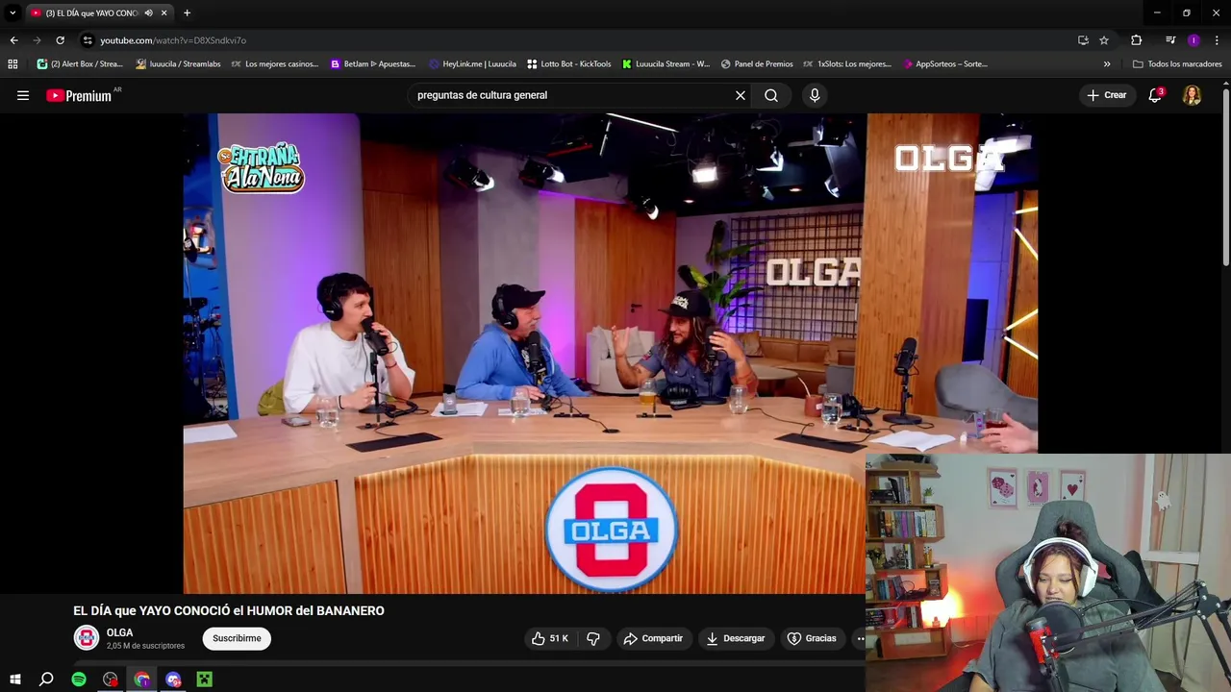Viewport: 1231px width, 692px height.
Task: Open media controls in Chrome toolbar
Action: (x=1170, y=40)
